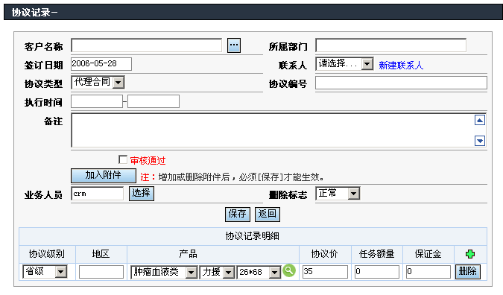Click the 保证金 field showing 0
Image resolution: width=503 pixels, height=295 pixels.
428,272
